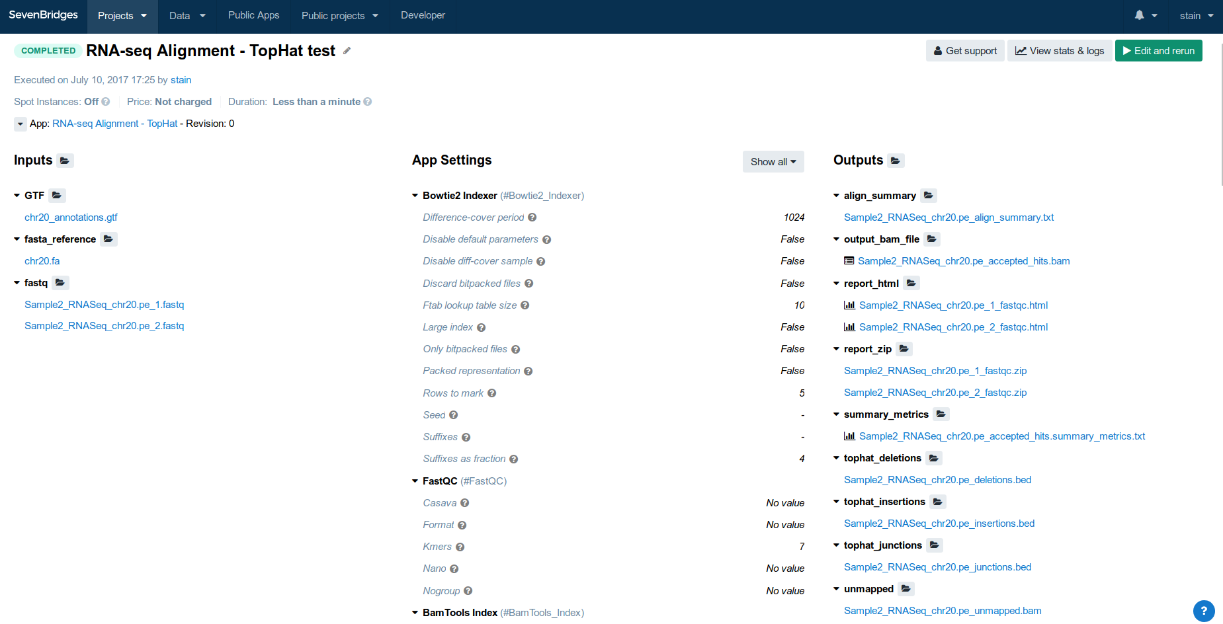Open the folder icon beside tophat_deletions
The width and height of the screenshot is (1223, 624).
tap(934, 458)
